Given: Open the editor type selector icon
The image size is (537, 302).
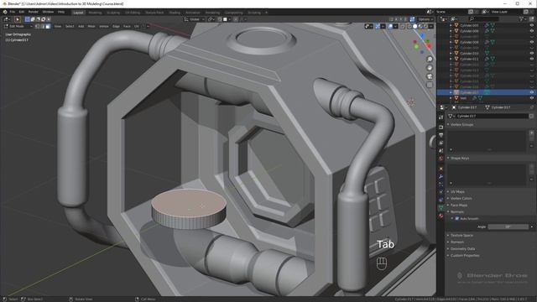Looking at the screenshot, I should tap(6, 19).
